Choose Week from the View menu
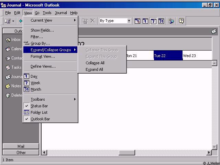 pos(51,83)
